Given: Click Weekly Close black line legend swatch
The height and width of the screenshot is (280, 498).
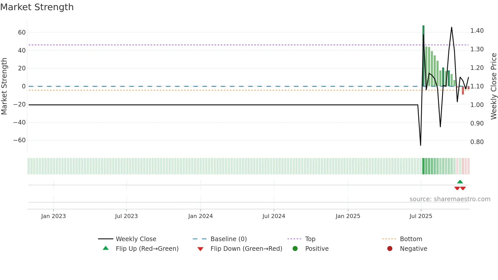Looking at the screenshot, I should (105, 239).
